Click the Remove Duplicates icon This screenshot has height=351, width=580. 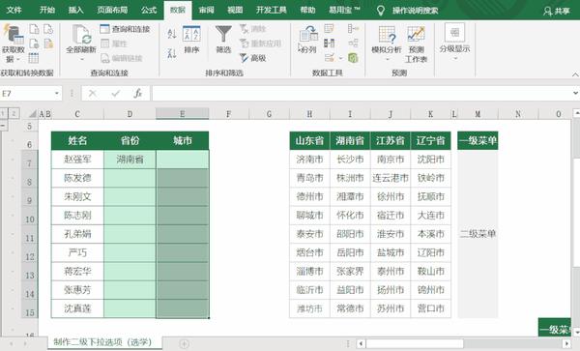point(330,44)
